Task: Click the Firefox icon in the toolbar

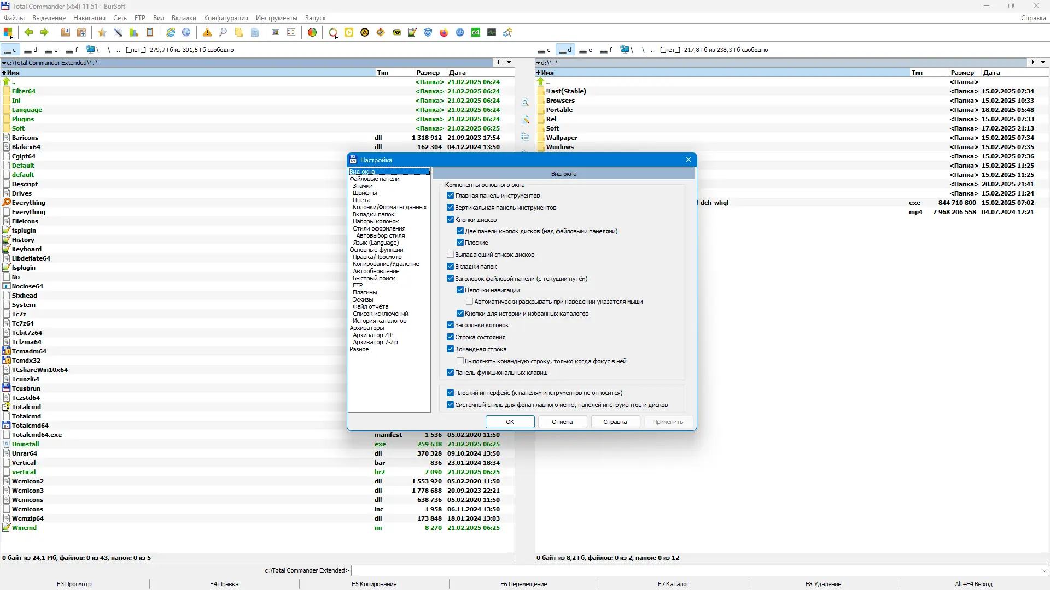Action: coord(444,32)
